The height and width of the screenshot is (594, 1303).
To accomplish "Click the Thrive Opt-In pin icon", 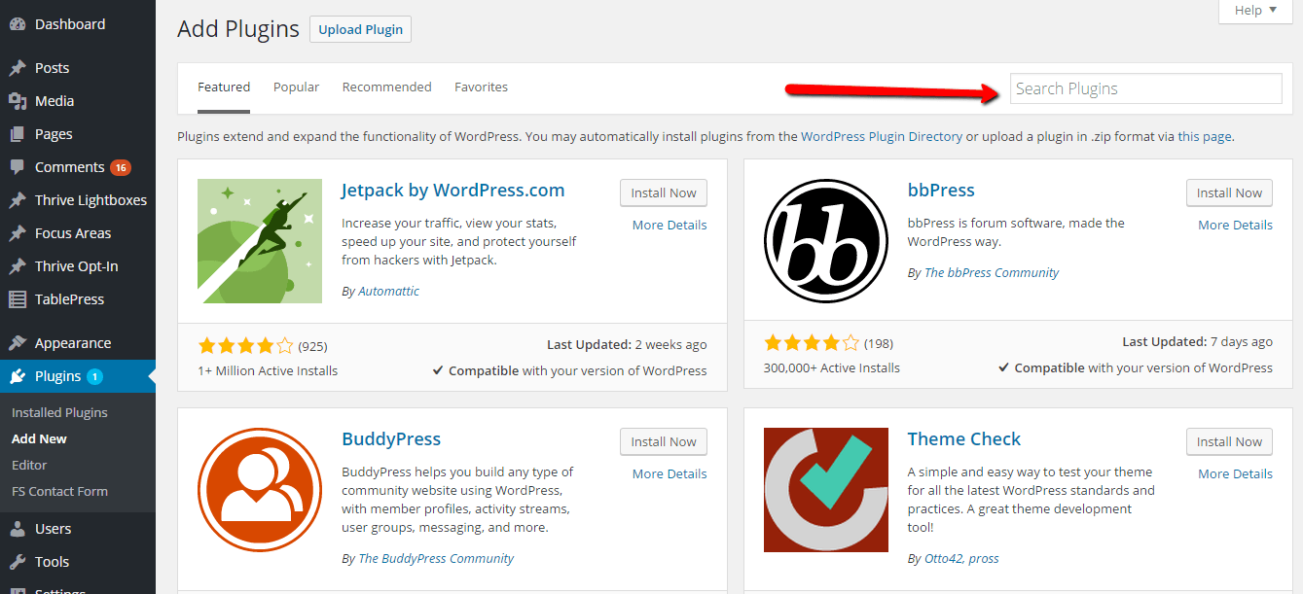I will click(17, 266).
